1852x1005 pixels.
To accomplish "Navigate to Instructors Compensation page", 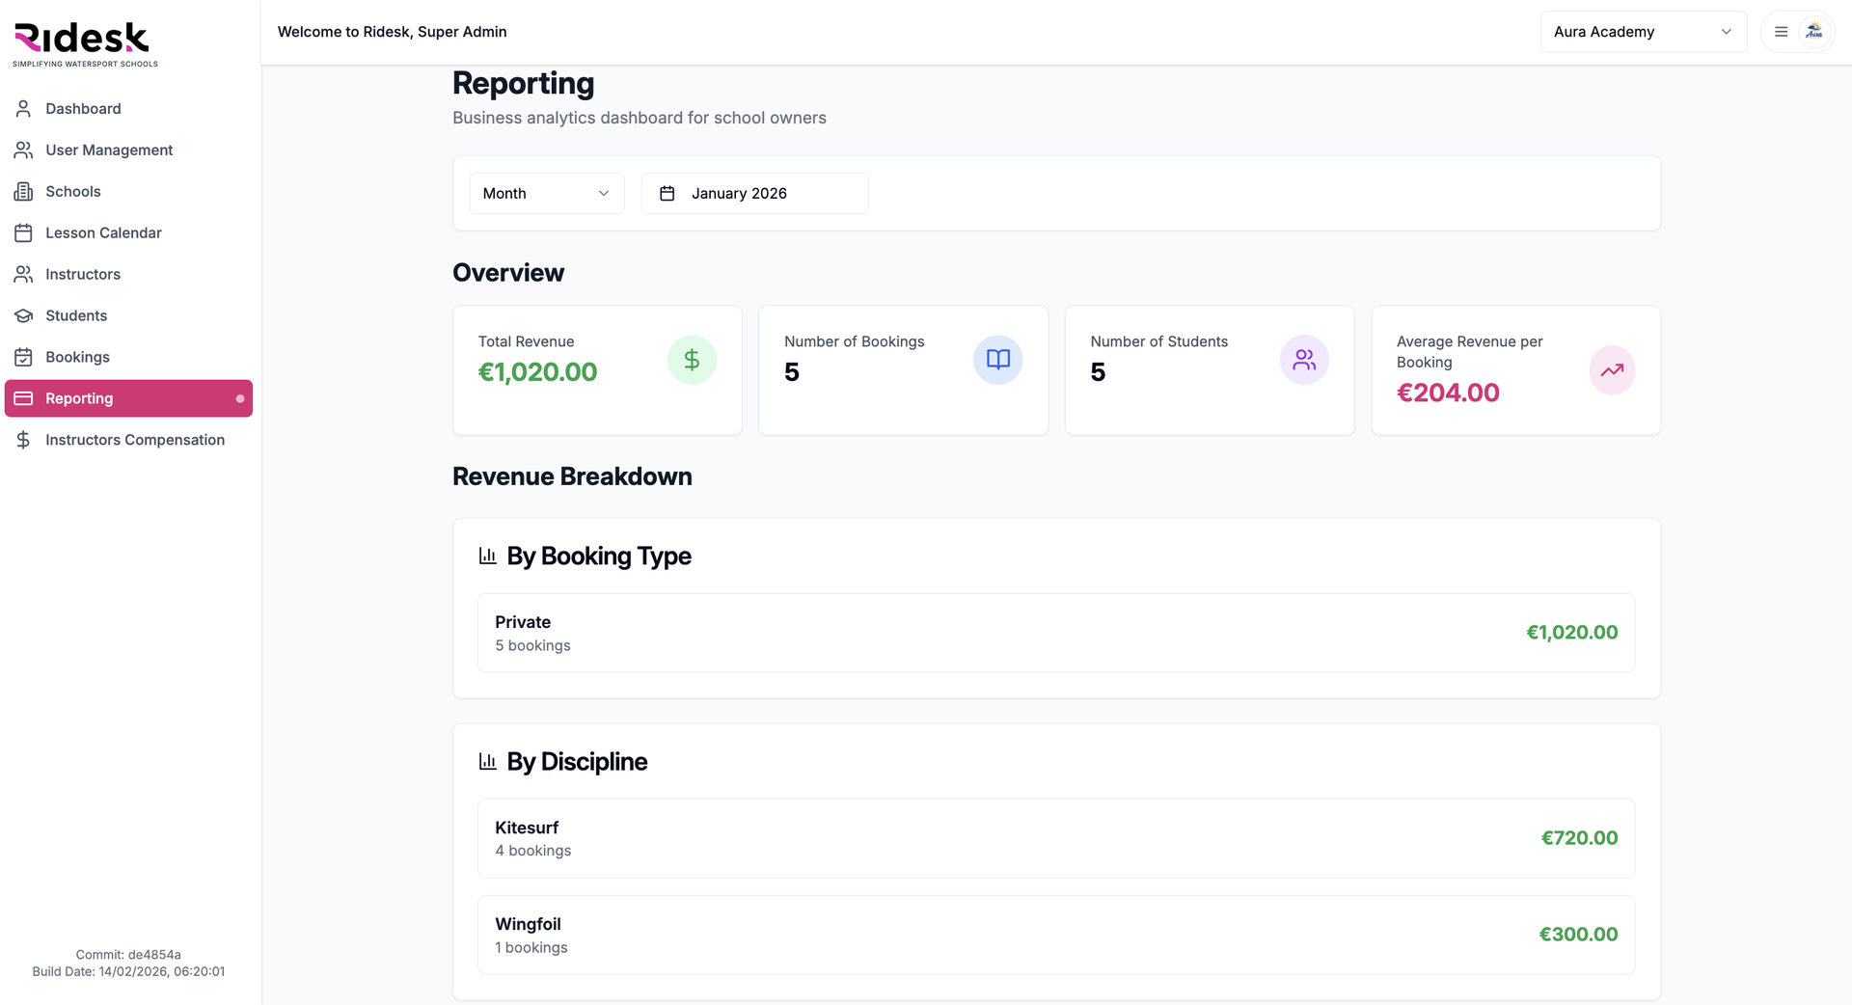I will click(135, 440).
